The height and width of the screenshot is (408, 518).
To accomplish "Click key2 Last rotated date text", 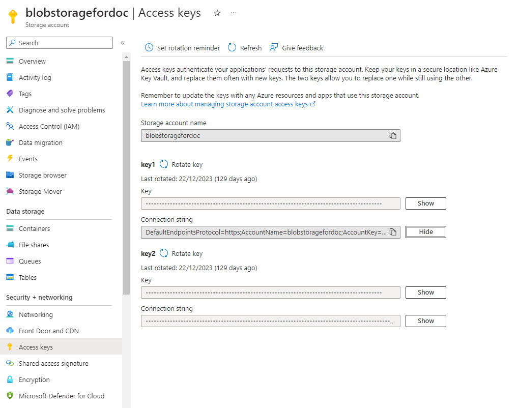I will coord(199,268).
